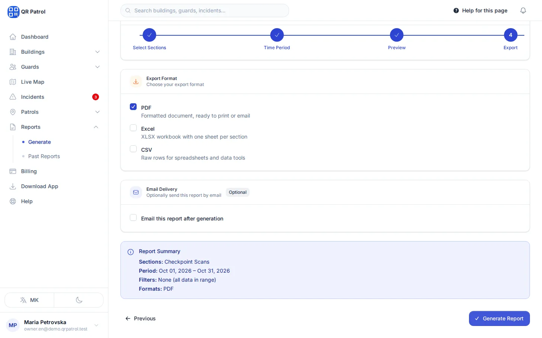This screenshot has width=542, height=338.
Task: Expand the Buildings menu chevron
Action: (97, 52)
